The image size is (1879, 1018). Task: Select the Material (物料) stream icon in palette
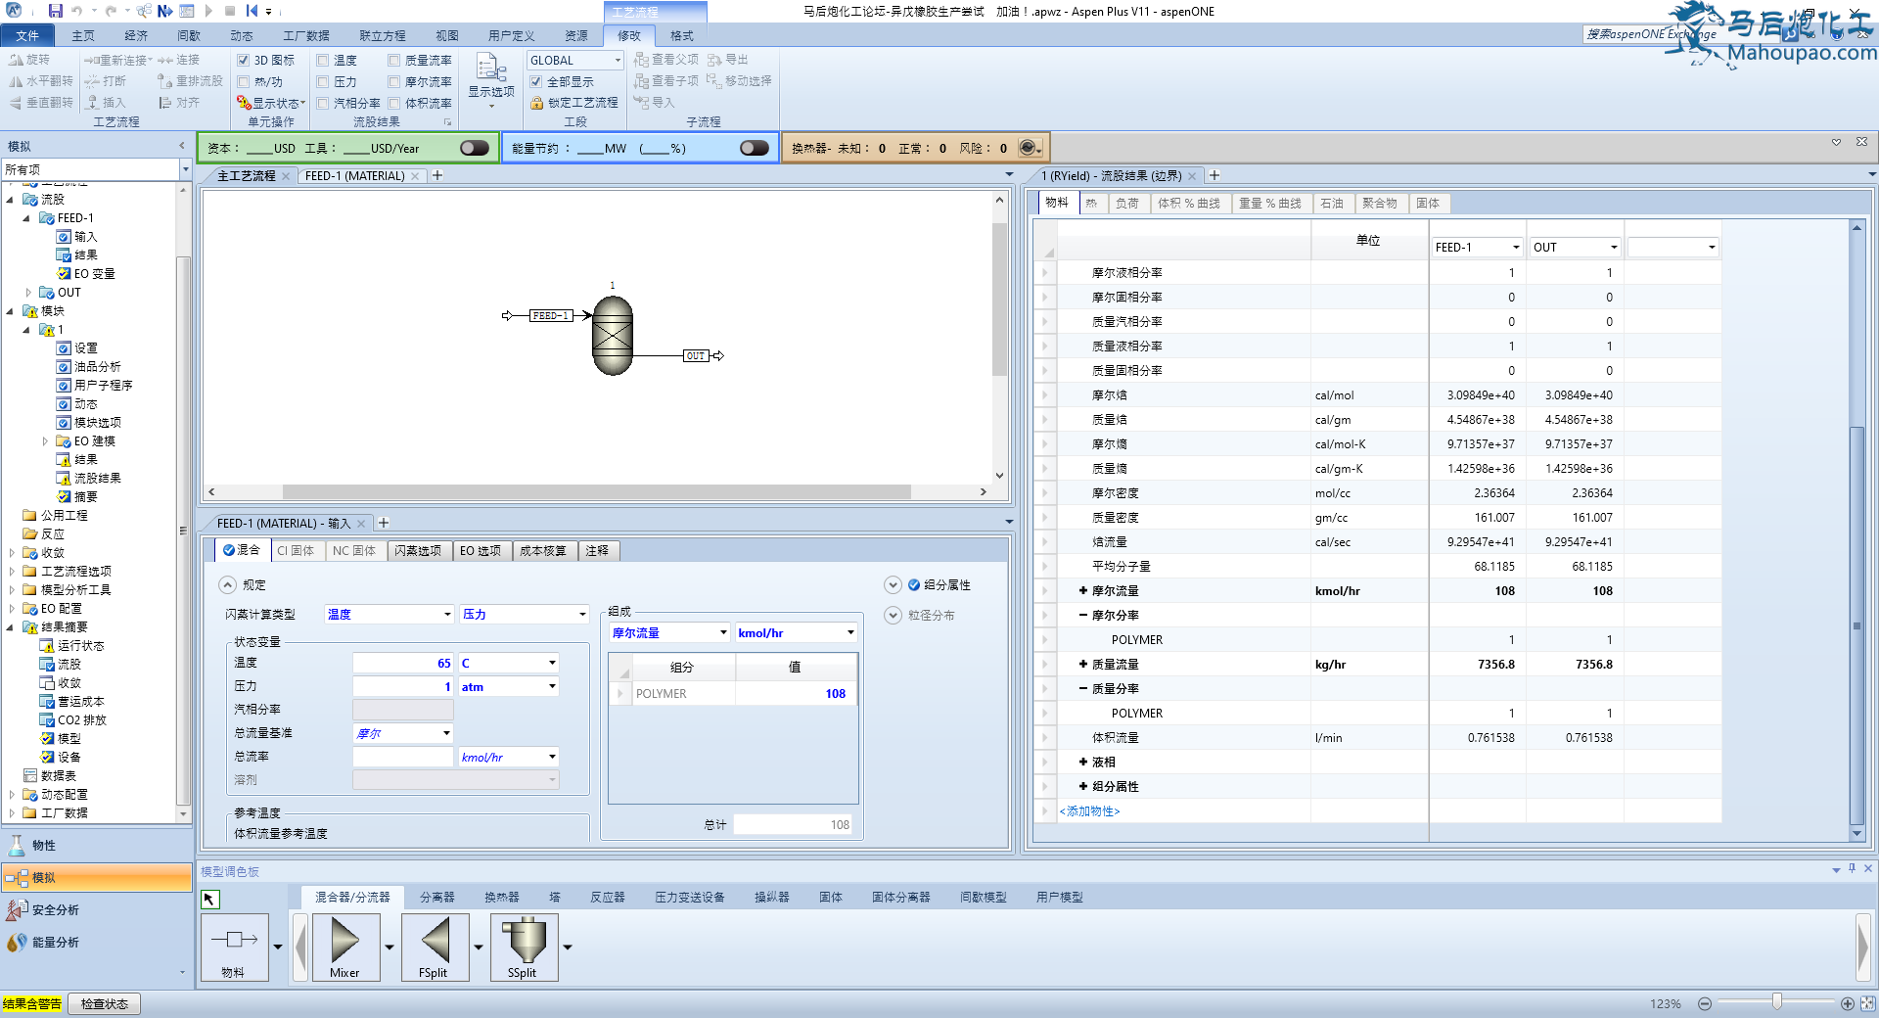pyautogui.click(x=234, y=947)
